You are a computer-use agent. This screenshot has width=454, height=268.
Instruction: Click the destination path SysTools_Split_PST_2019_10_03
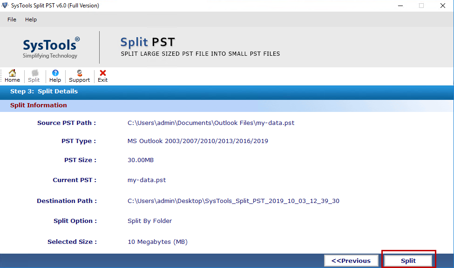tap(233, 201)
